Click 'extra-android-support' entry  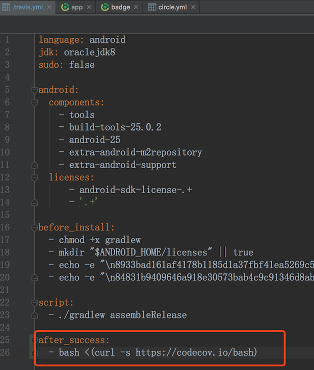pos(122,165)
